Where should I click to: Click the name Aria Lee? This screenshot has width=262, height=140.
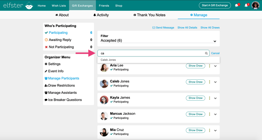tap(117, 65)
